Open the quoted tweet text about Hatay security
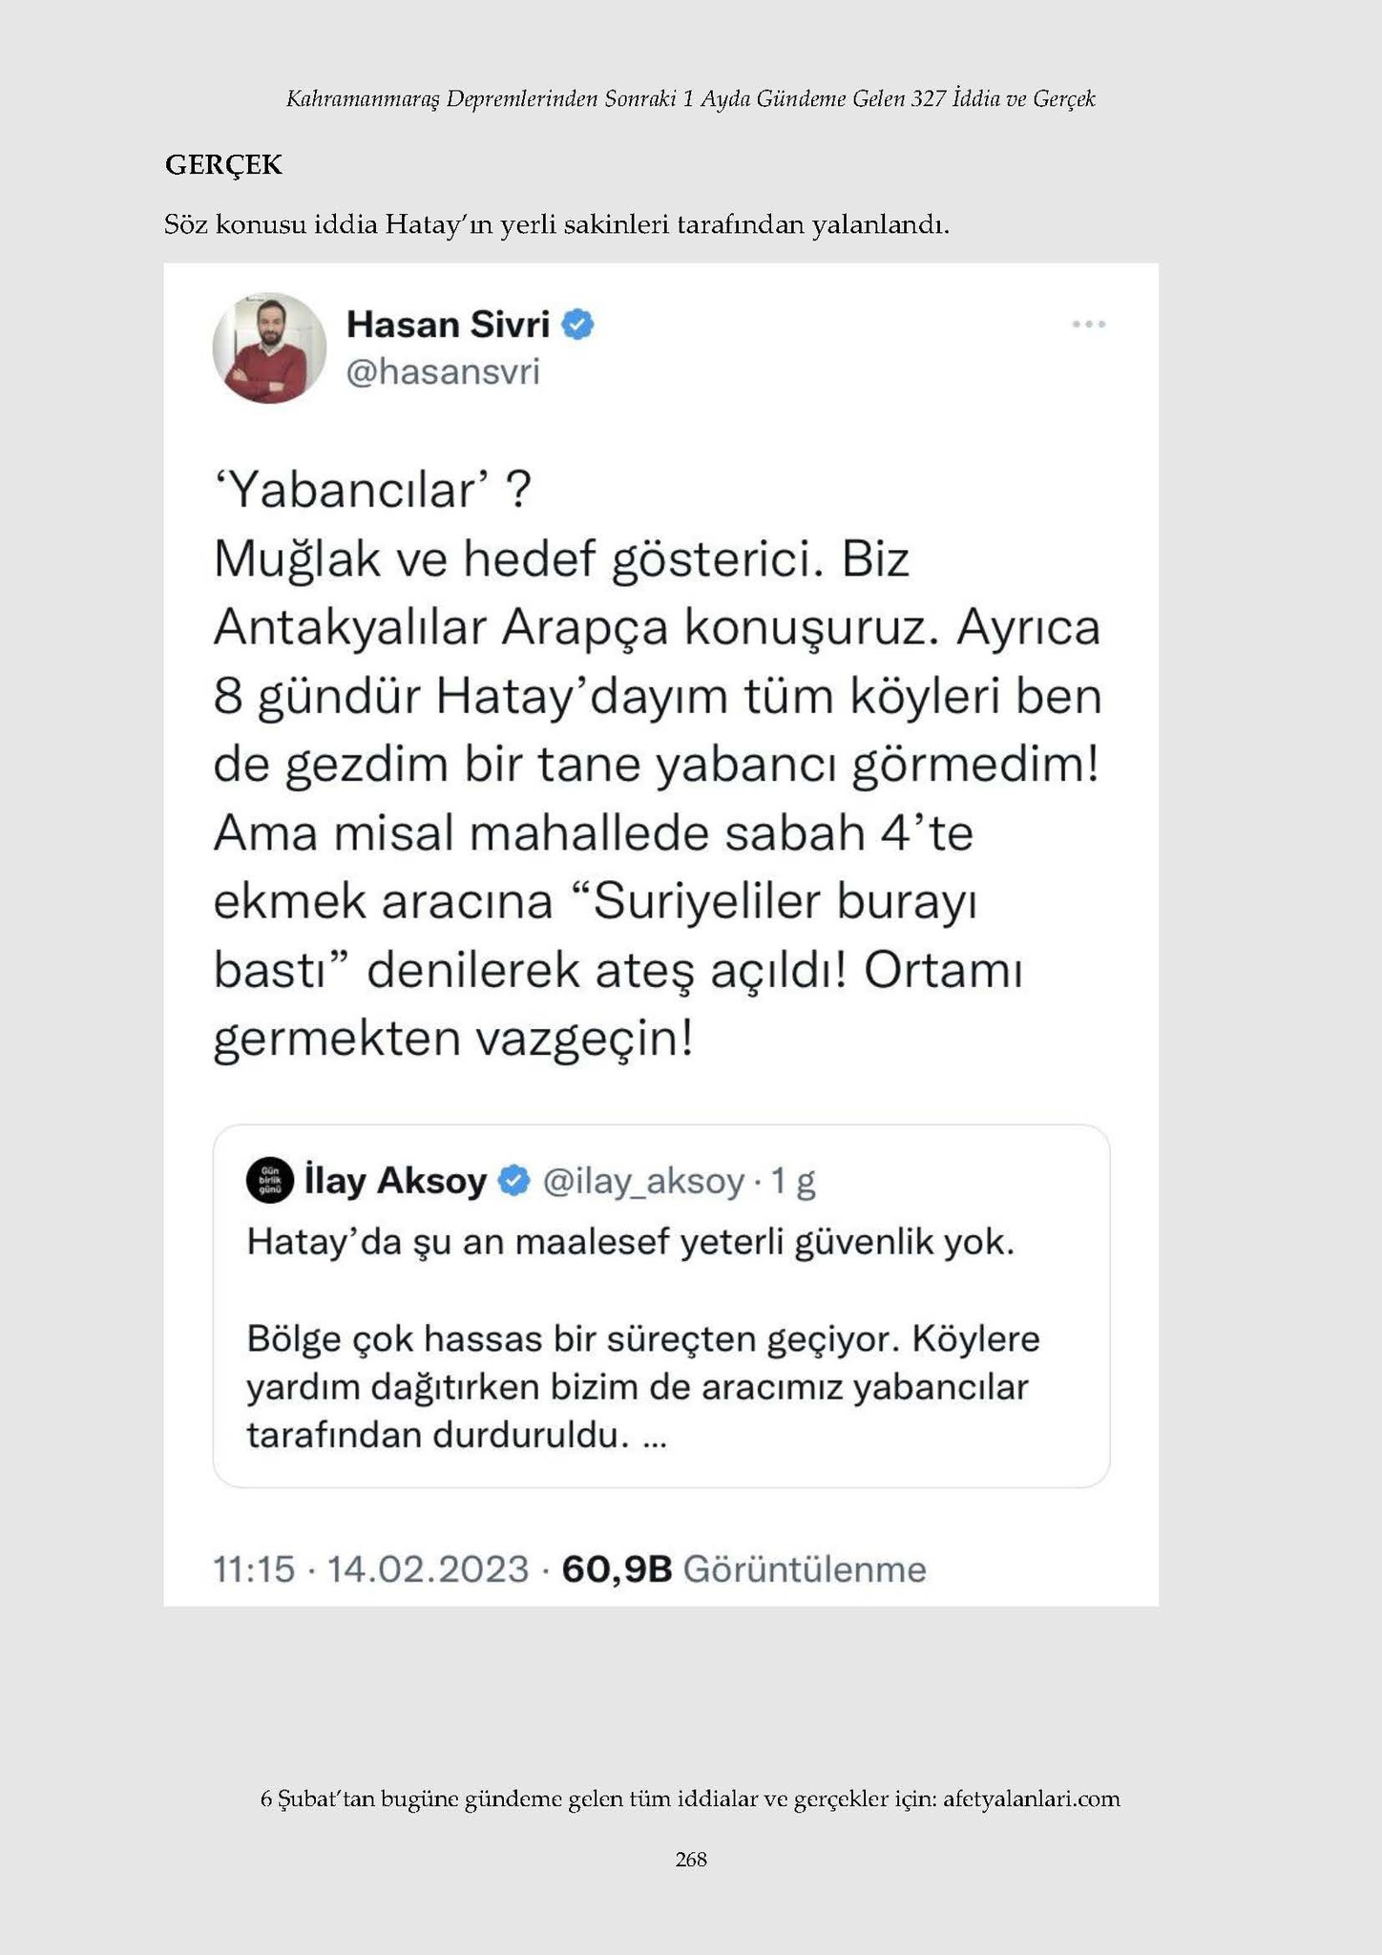The image size is (1382, 1955). point(630,1243)
